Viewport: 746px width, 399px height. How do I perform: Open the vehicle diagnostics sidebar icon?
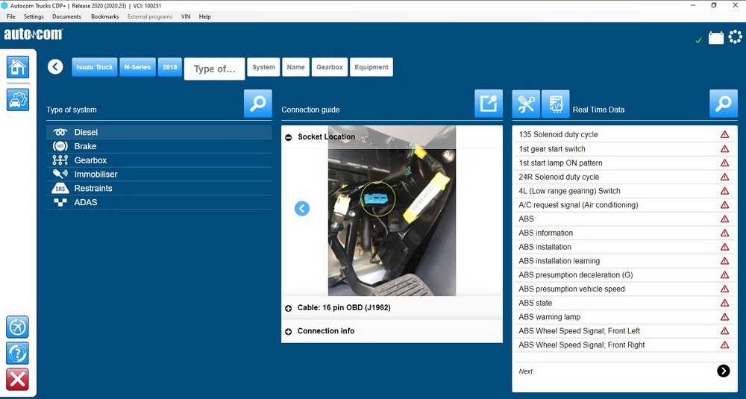(x=18, y=99)
